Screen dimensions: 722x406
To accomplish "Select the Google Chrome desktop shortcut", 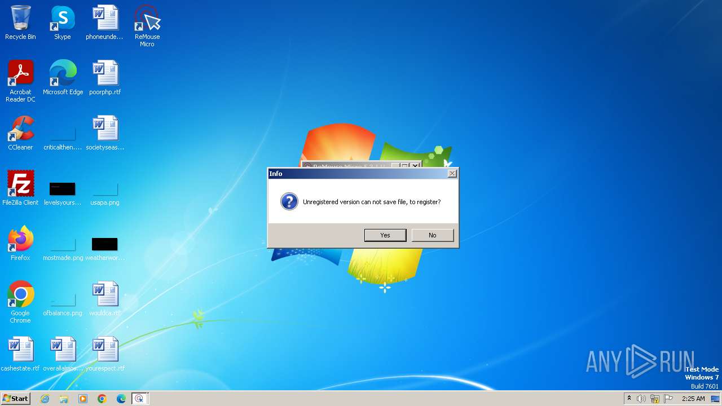I will pos(20,302).
